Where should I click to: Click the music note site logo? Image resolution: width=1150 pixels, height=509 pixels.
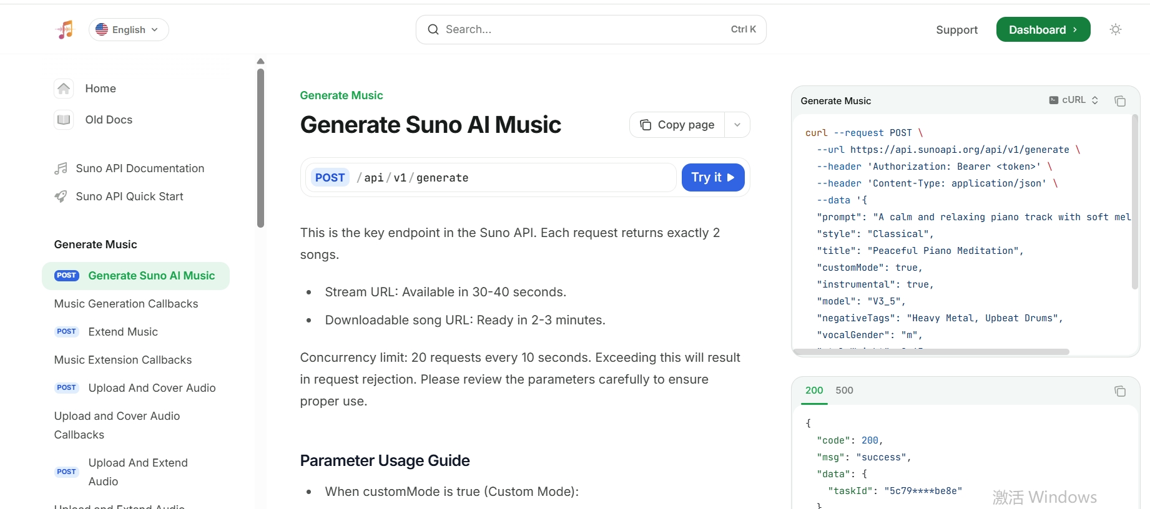[65, 29]
